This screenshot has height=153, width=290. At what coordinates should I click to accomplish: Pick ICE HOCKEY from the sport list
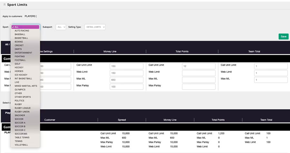coord(21,75)
